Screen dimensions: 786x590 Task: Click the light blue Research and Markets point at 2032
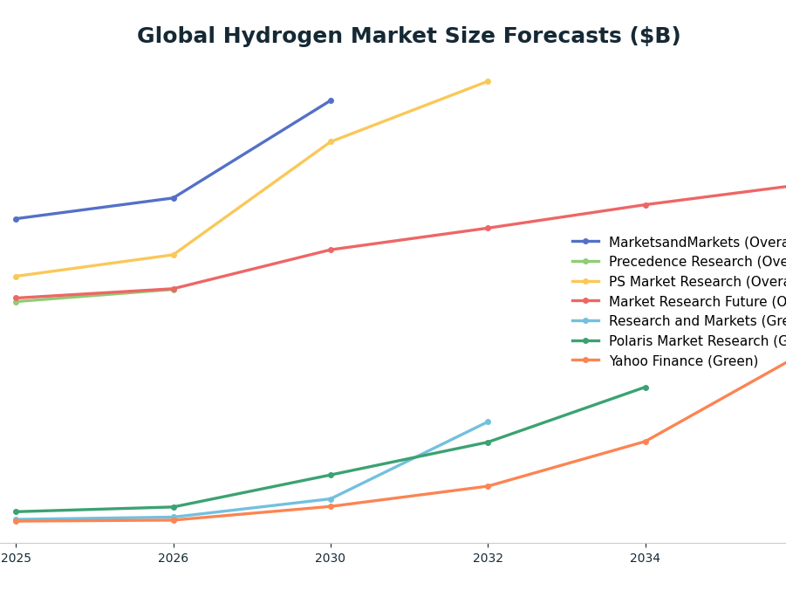pyautogui.click(x=488, y=422)
